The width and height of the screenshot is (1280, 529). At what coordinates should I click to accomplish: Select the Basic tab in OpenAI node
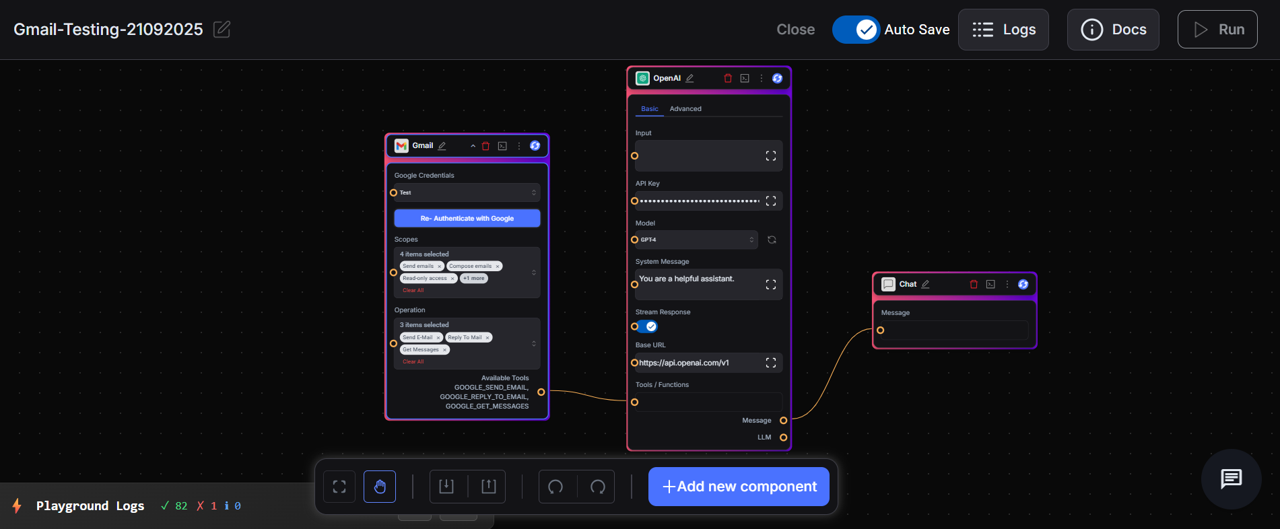click(649, 109)
